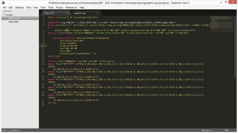
Task: Click the closing </svg> tag
Action: pos(52,103)
